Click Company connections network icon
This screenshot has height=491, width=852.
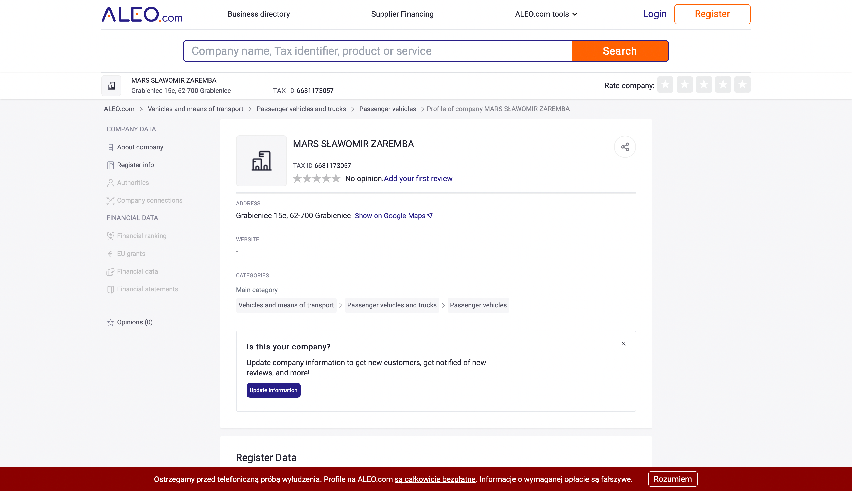click(x=110, y=201)
